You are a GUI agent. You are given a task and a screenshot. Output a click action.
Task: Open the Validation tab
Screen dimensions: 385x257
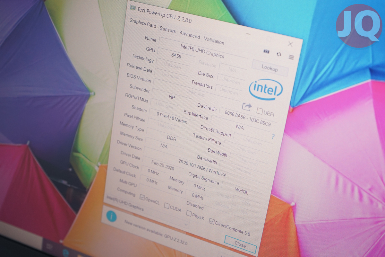point(214,40)
